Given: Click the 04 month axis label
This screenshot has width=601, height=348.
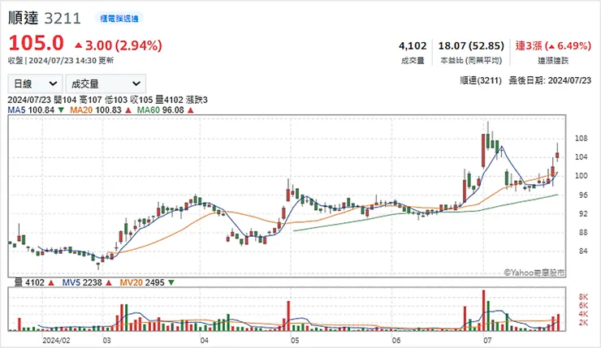Looking at the screenshot, I should (x=204, y=341).
